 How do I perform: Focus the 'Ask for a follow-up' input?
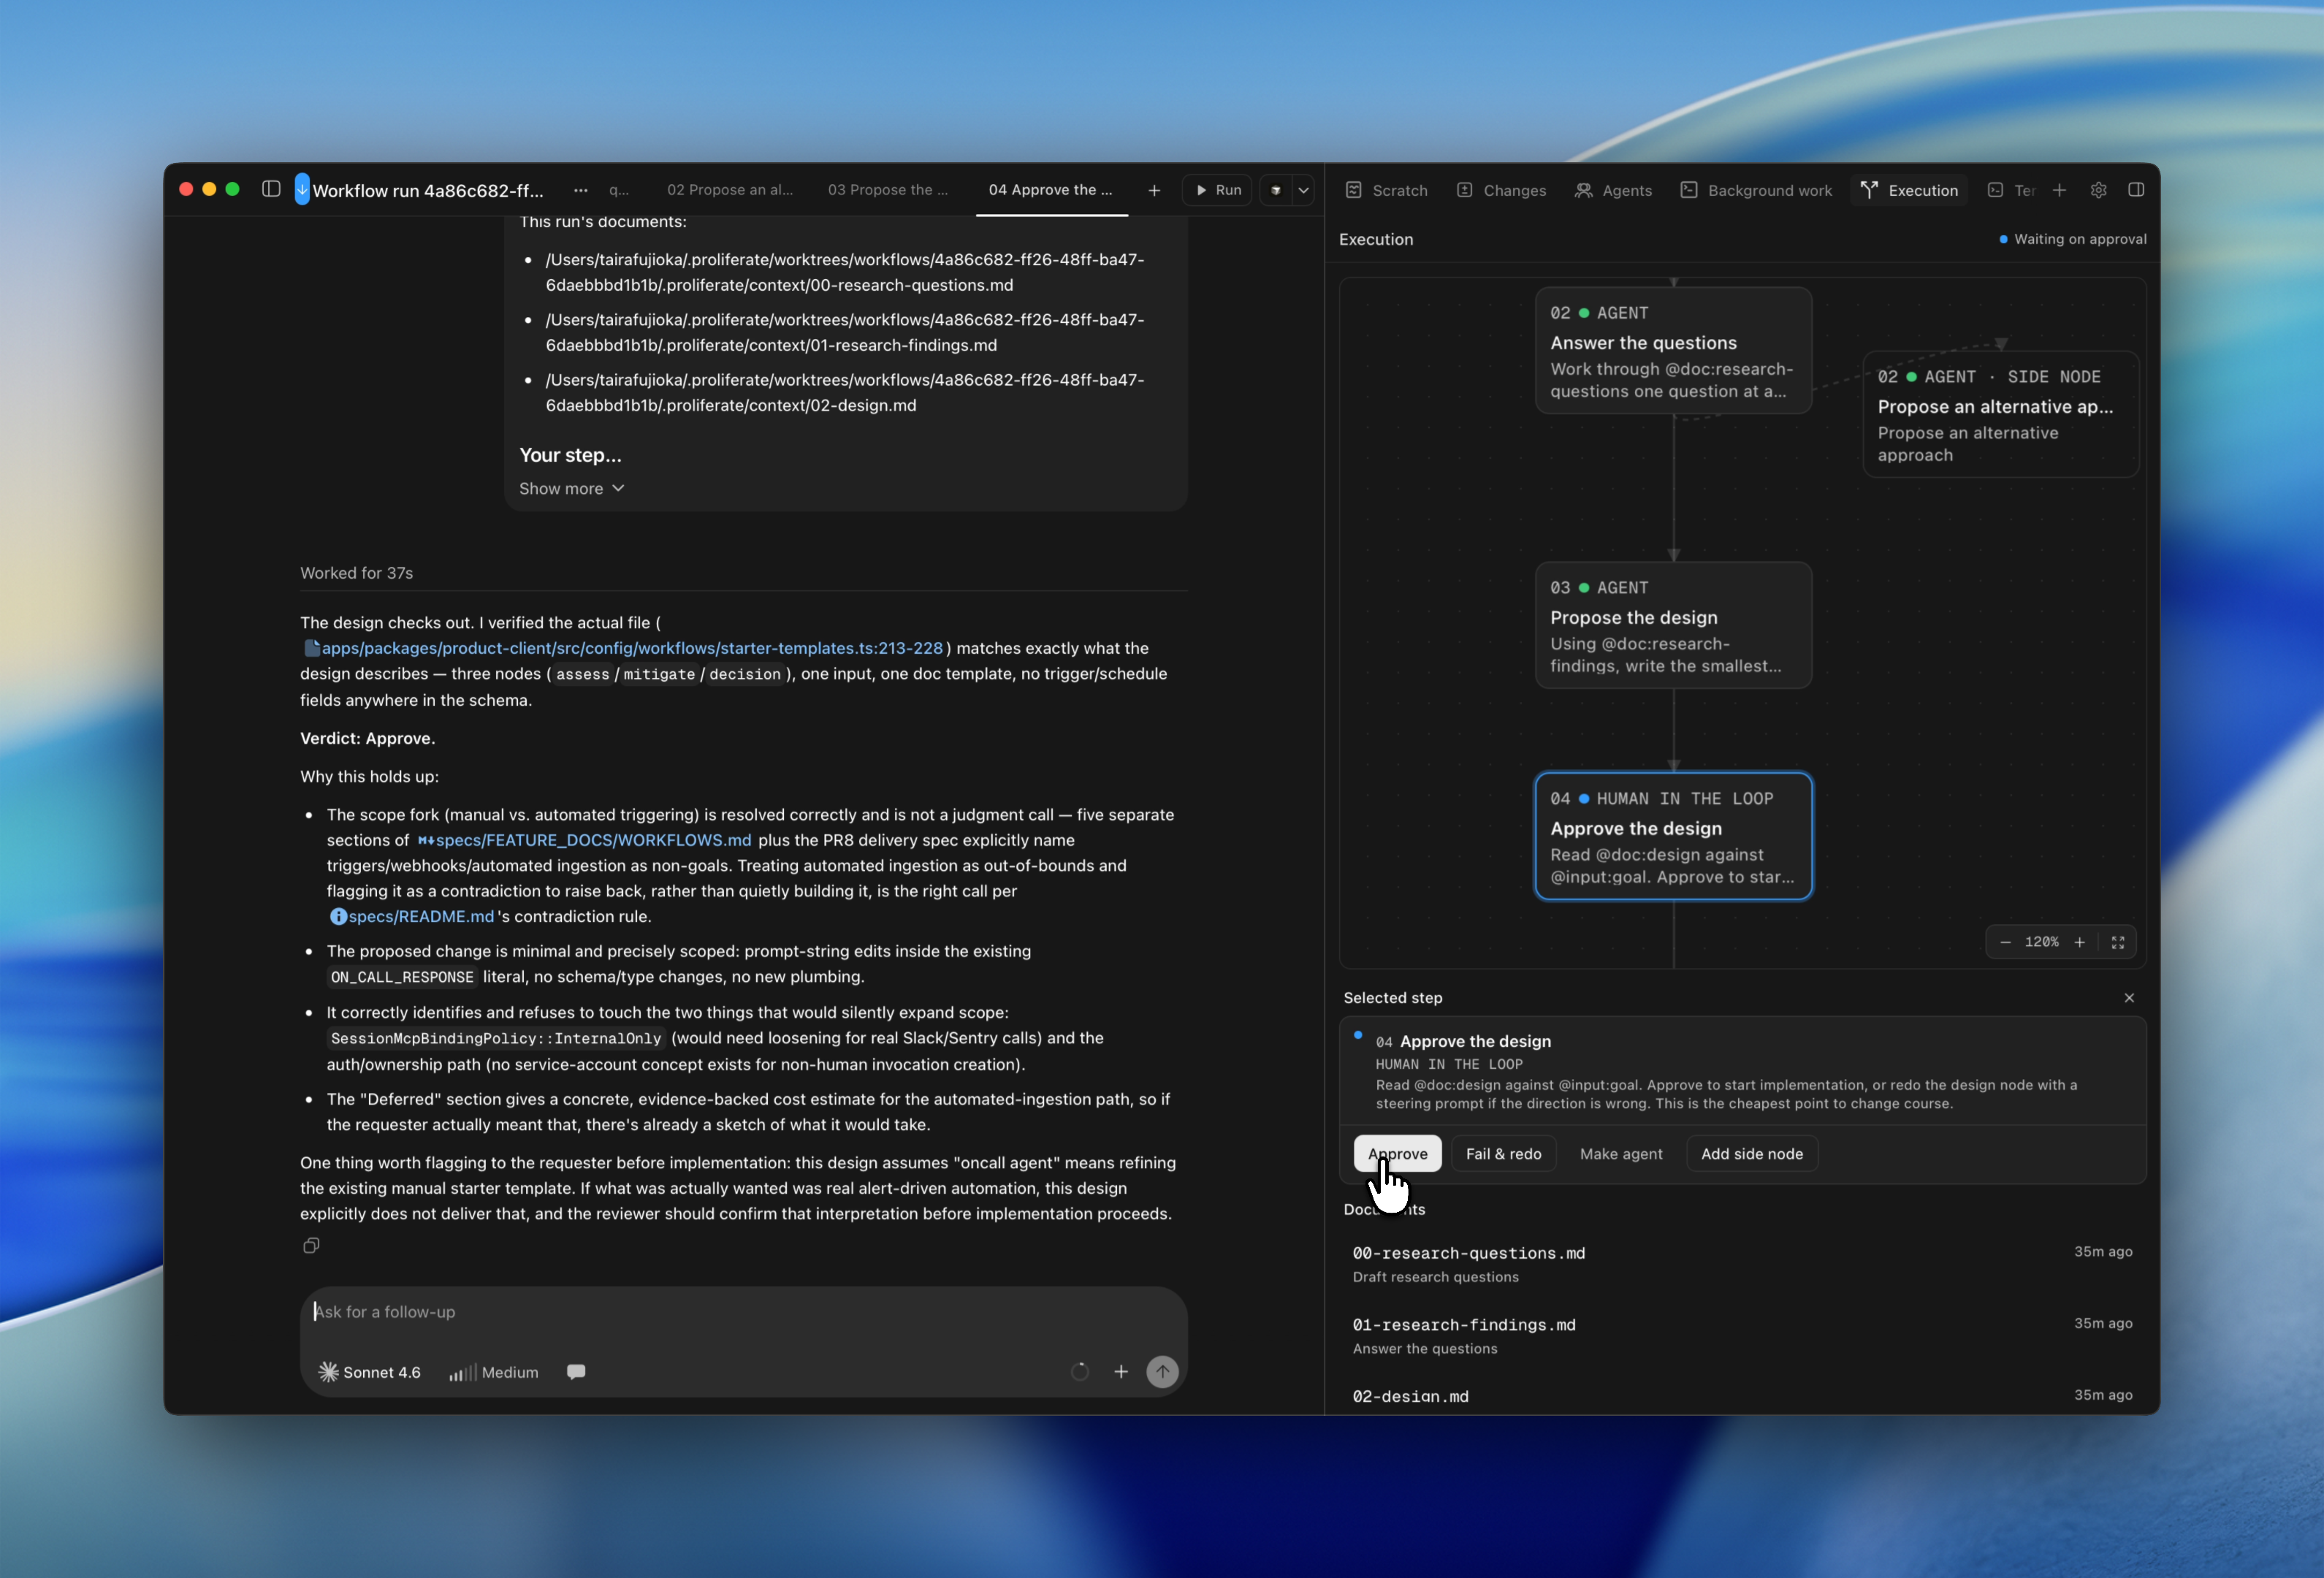pyautogui.click(x=743, y=1312)
